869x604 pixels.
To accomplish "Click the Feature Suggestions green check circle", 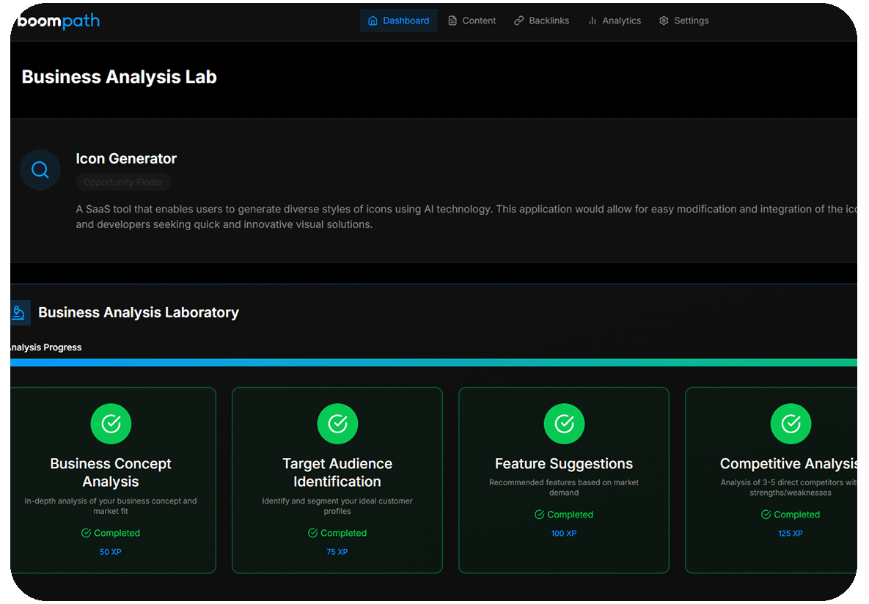I will click(564, 424).
